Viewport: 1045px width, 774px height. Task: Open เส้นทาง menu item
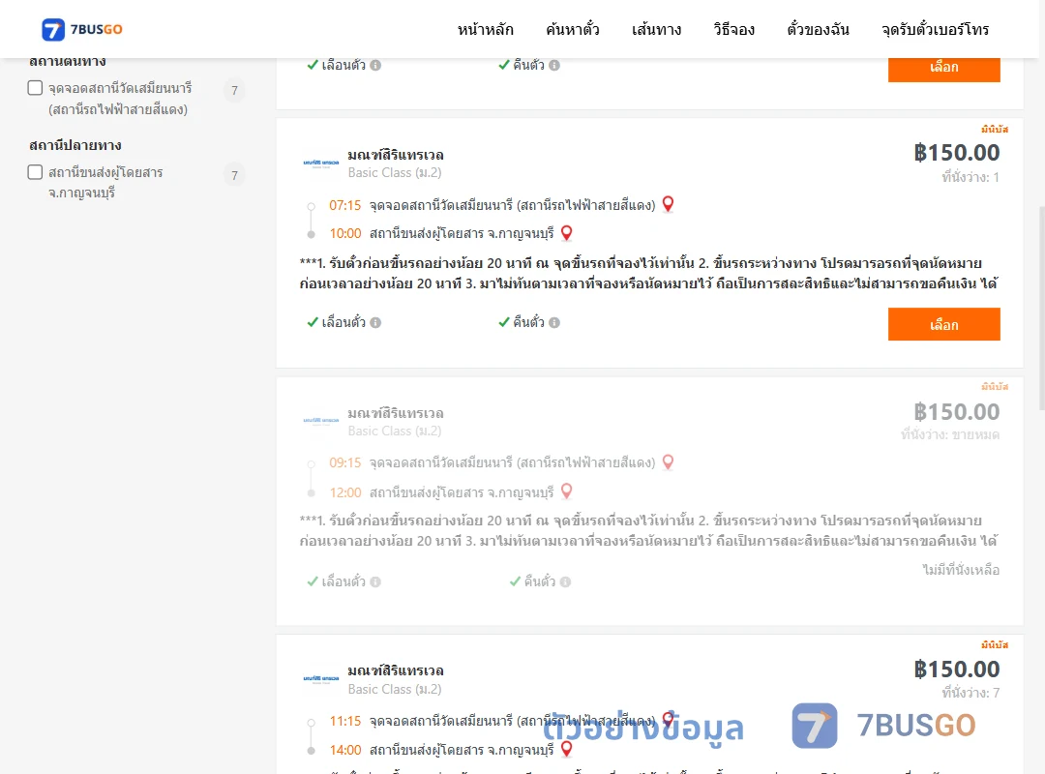coord(656,30)
